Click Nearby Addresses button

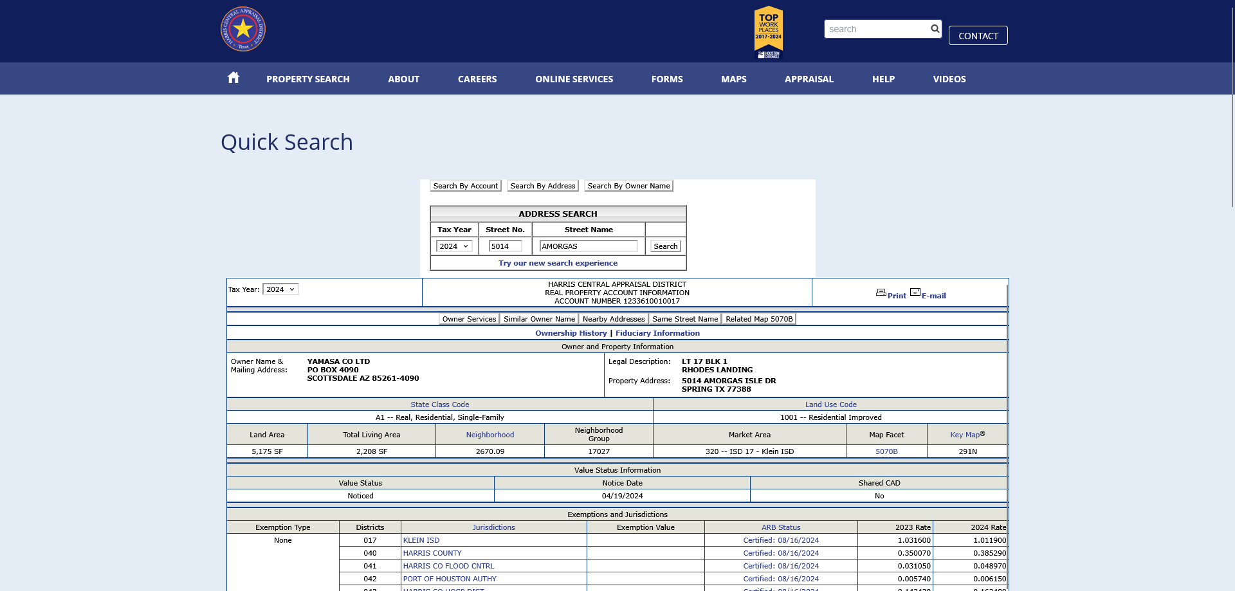click(614, 319)
